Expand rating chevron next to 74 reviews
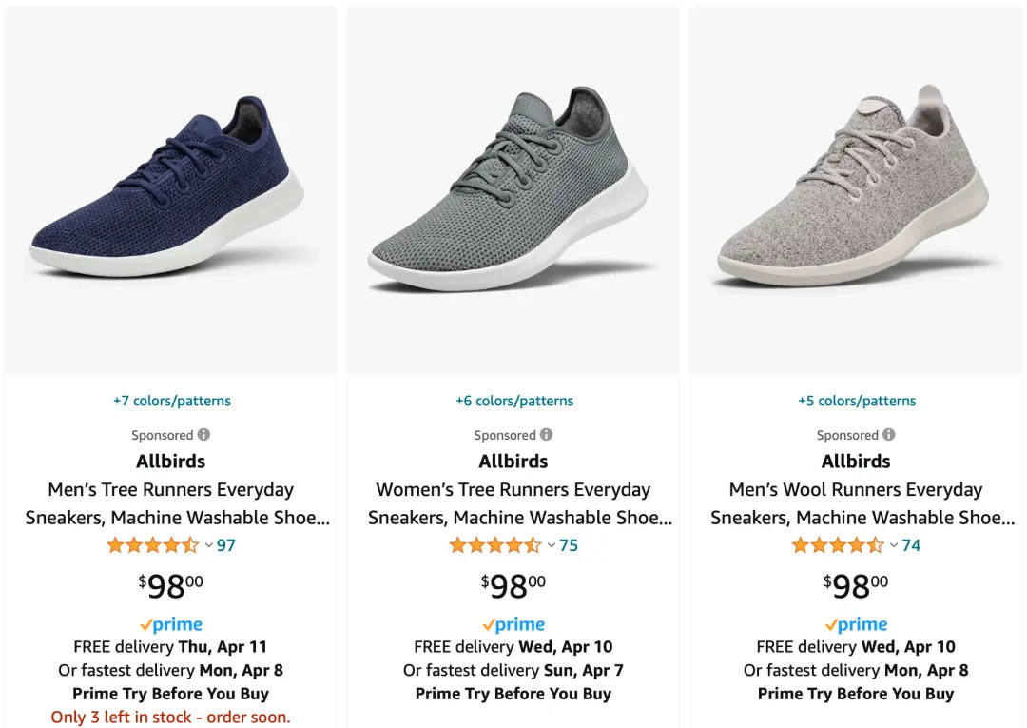Image resolution: width=1027 pixels, height=728 pixels. 893,545
